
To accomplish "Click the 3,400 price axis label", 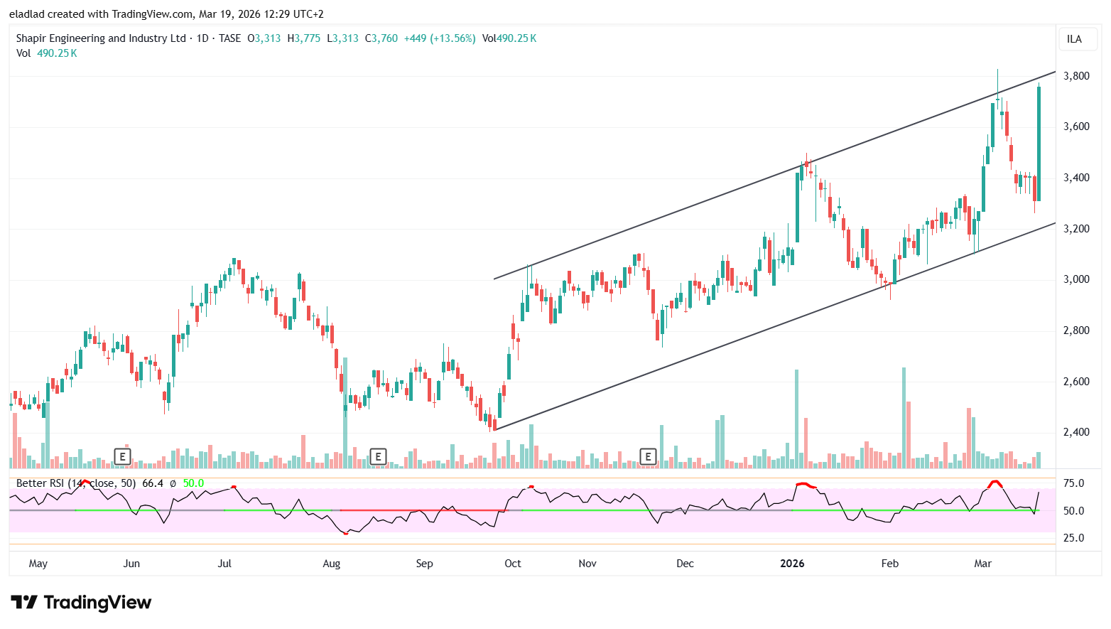I will pyautogui.click(x=1076, y=178).
